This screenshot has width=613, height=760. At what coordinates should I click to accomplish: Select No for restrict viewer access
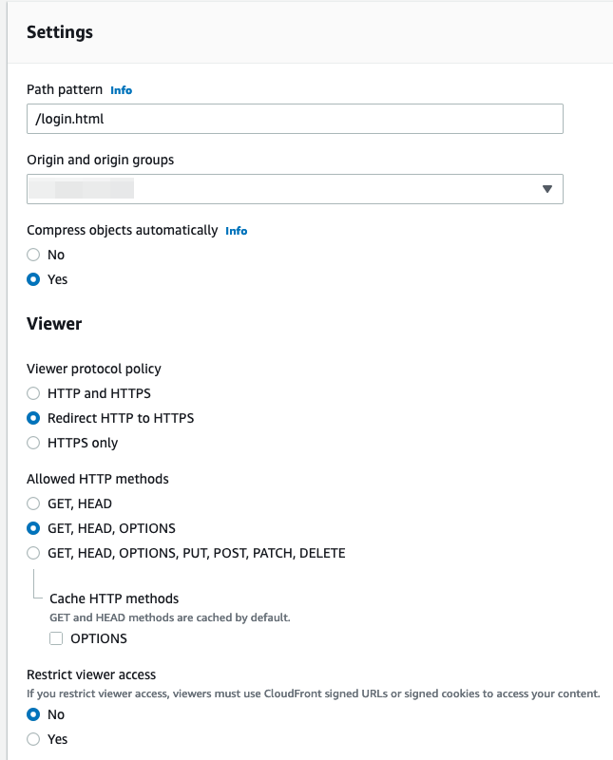click(31, 714)
